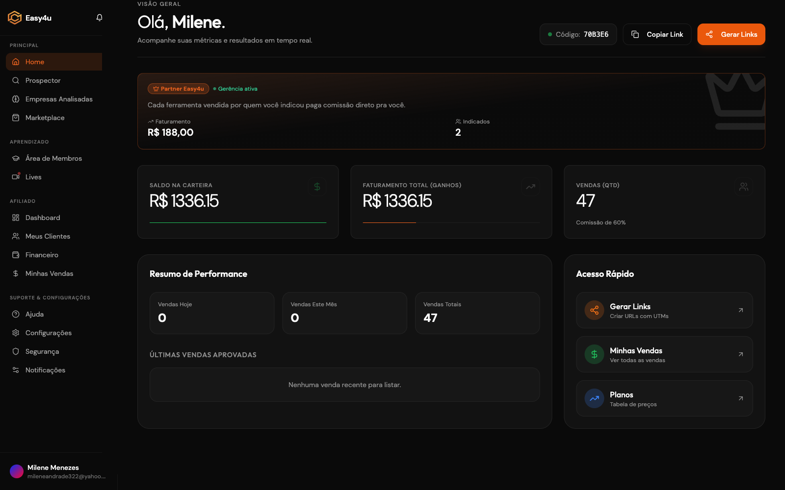Open Prospector in the sidebar
This screenshot has height=490, width=785.
coord(43,80)
